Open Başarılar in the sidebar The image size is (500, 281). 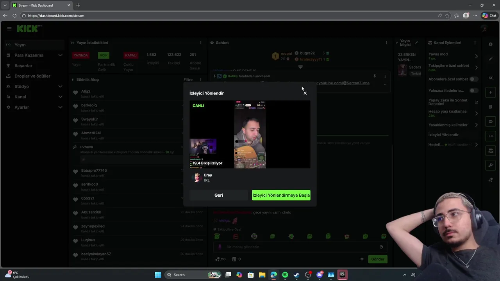click(x=34, y=66)
